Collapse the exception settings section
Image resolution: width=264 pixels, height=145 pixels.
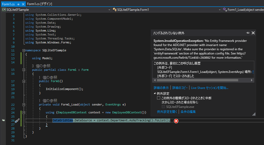coord(155,93)
